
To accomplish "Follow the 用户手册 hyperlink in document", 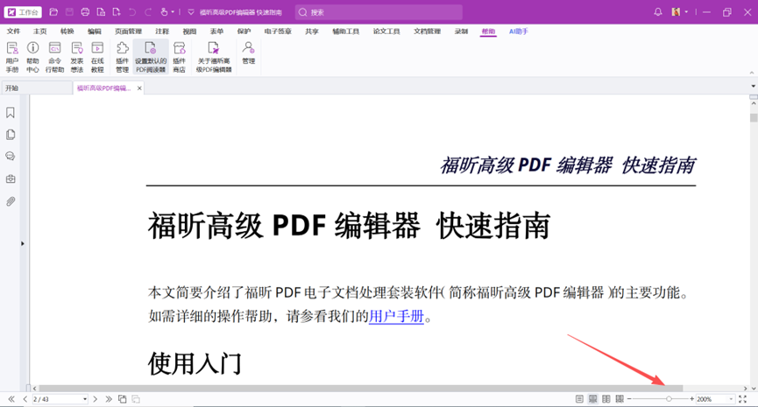I will pos(396,316).
